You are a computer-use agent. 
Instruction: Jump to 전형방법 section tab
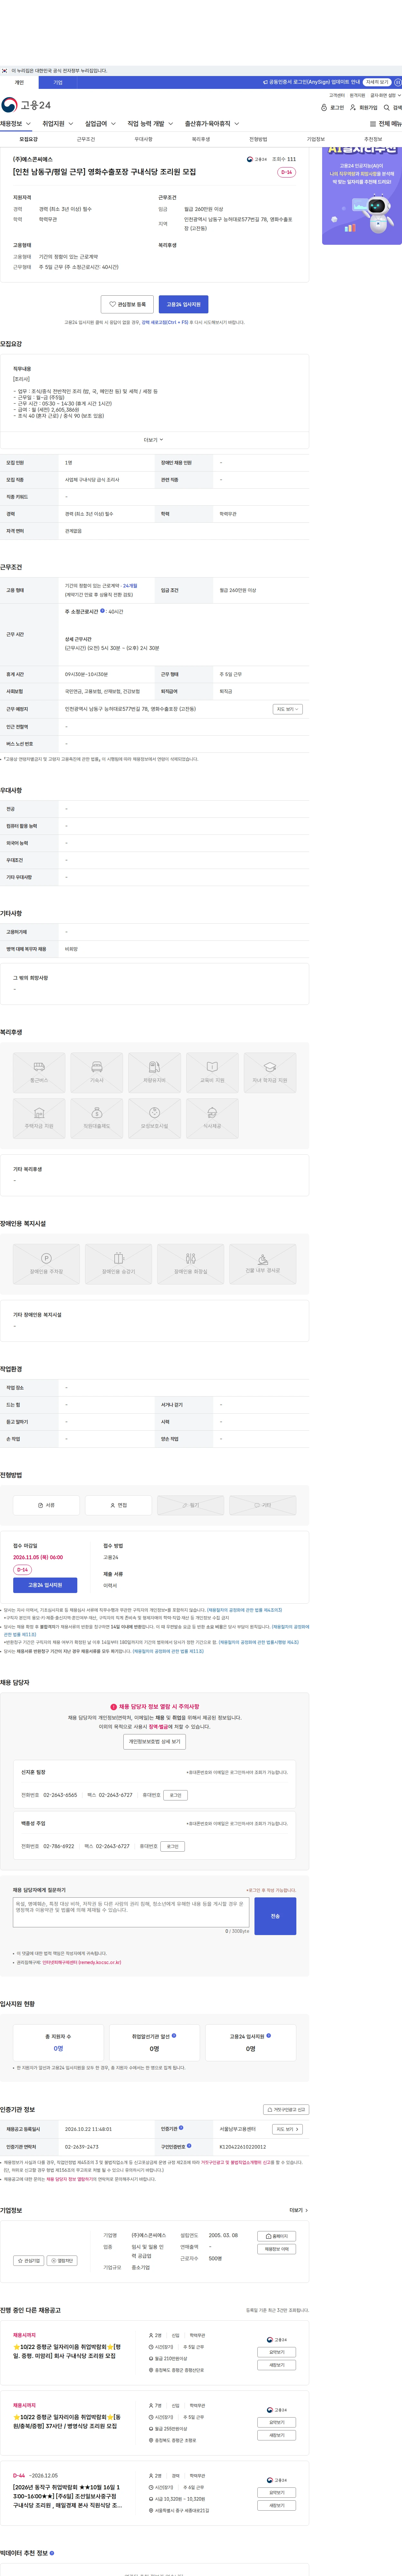point(258,139)
